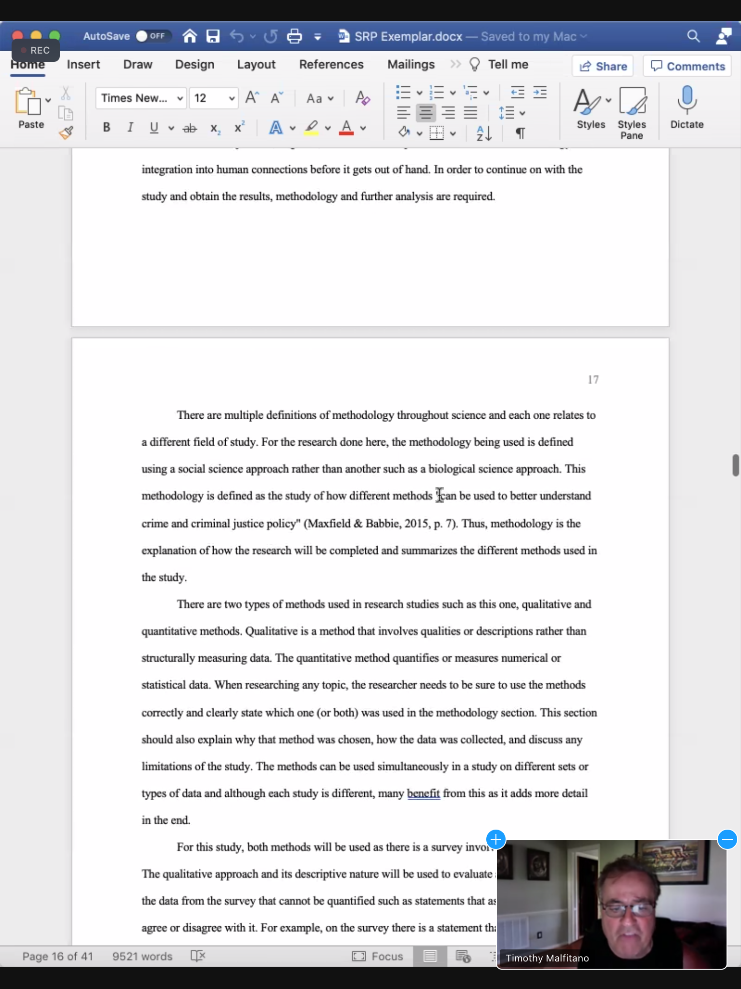This screenshot has height=989, width=741.
Task: Open the Layout ribbon tab
Action: [256, 65]
